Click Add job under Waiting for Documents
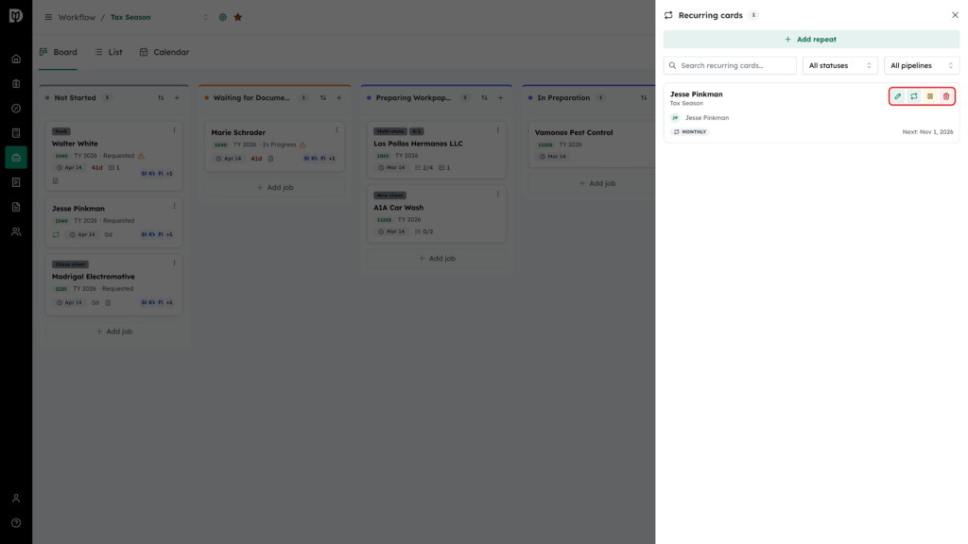 (275, 188)
